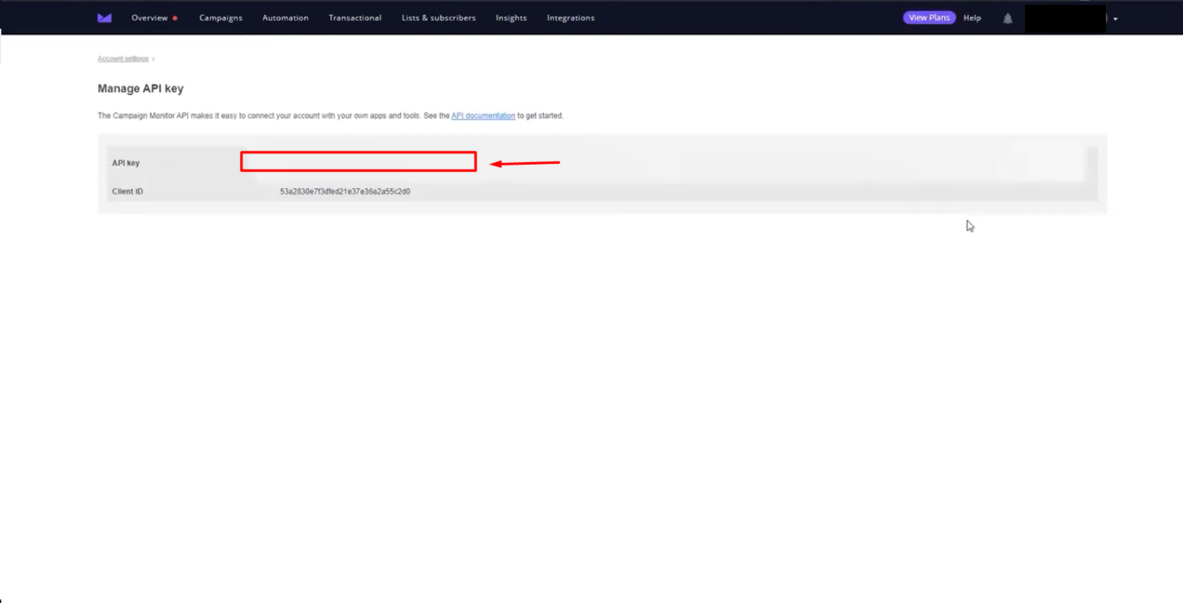Click the Client ID label
Image resolution: width=1183 pixels, height=603 pixels.
[x=127, y=191]
